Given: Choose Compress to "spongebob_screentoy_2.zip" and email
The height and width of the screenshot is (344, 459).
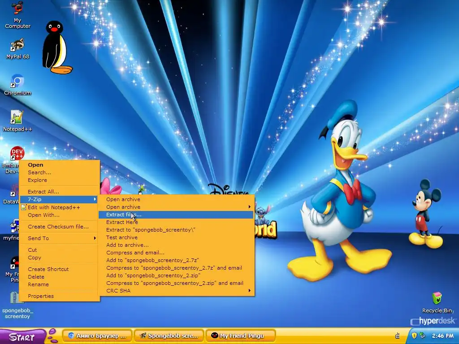Looking at the screenshot, I should 176,283.
